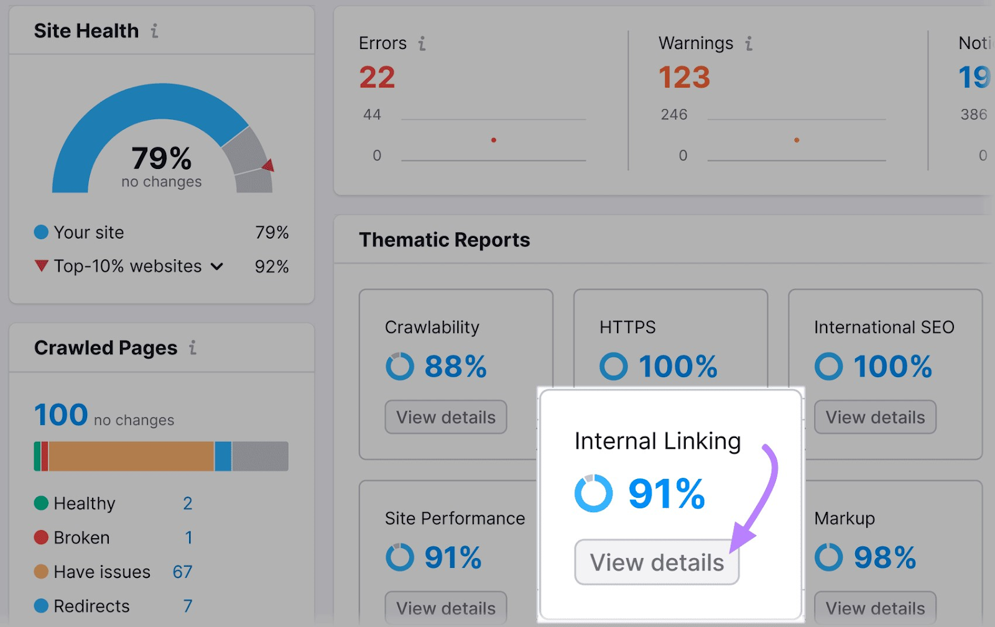Click the HTTPS 100% progress ring

[x=613, y=367]
